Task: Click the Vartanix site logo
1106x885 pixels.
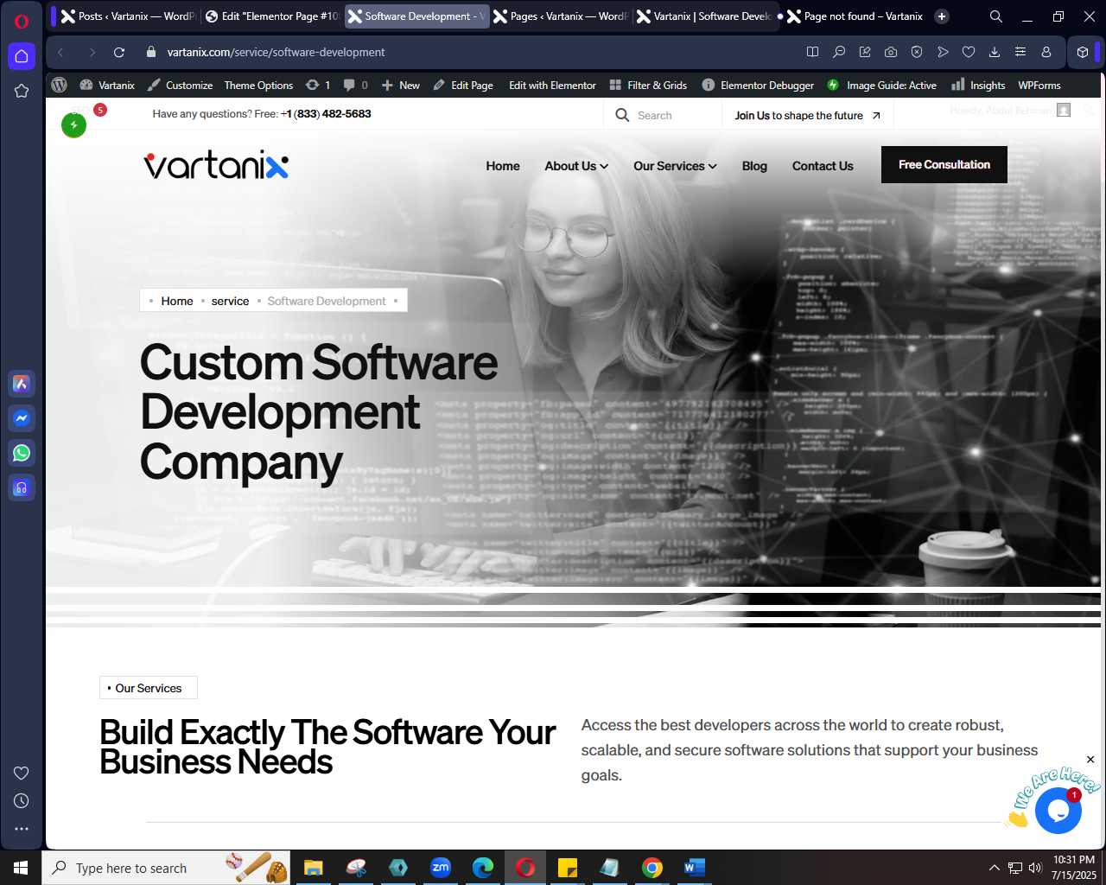Action: 216,164
